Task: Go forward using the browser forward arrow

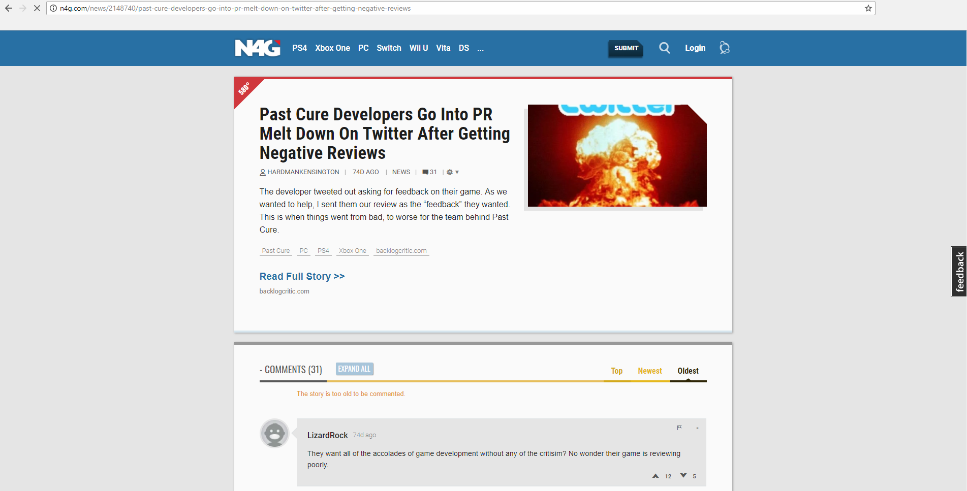Action: point(23,8)
